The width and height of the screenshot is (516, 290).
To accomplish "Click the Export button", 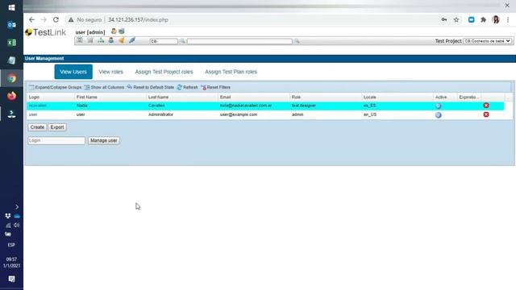I will point(57,127).
